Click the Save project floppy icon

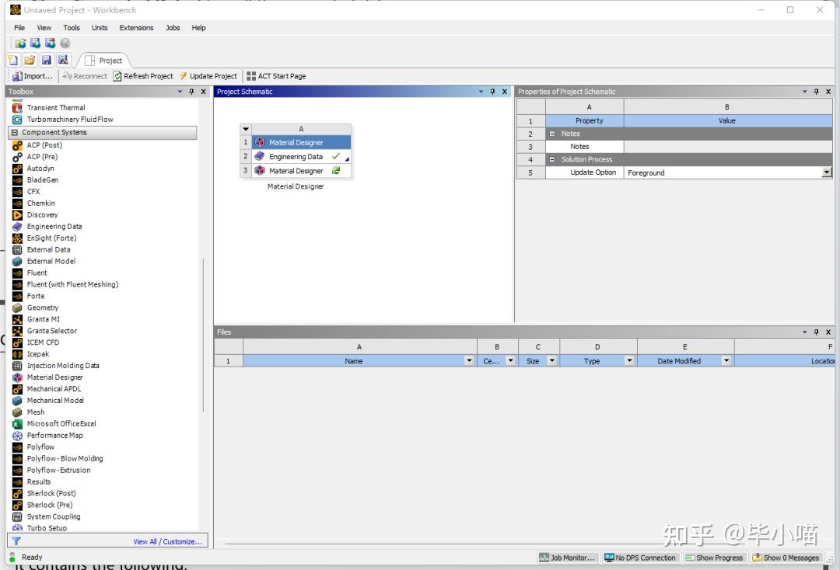click(x=47, y=60)
